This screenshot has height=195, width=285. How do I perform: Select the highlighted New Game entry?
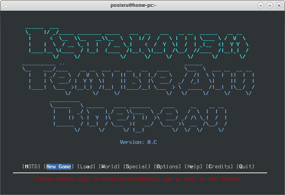click(59, 166)
